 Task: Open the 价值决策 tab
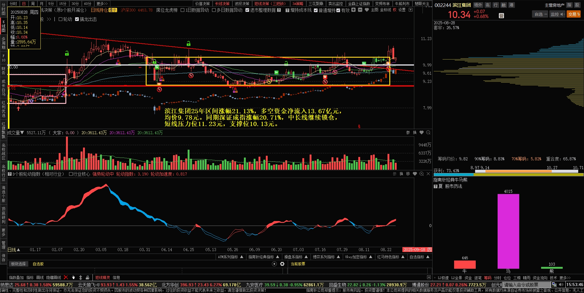pos(203,4)
